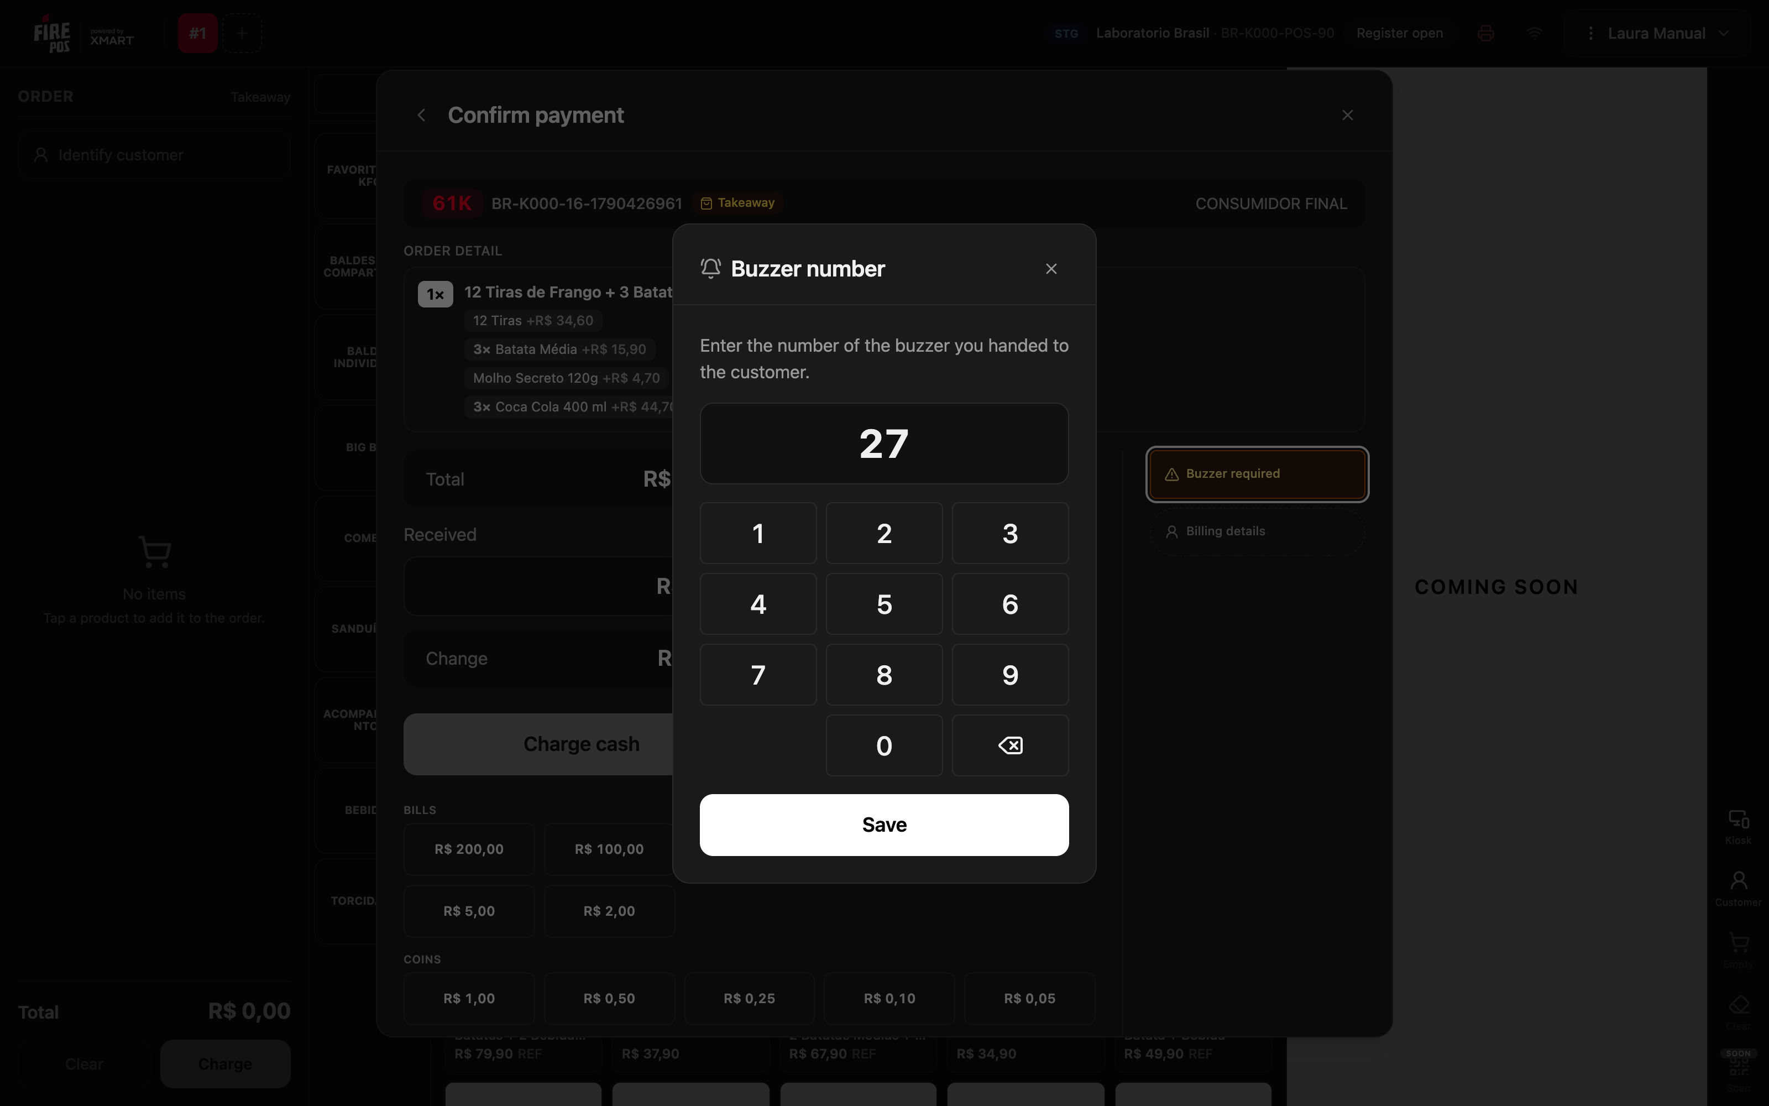Tap digit 1 on the keypad

758,533
